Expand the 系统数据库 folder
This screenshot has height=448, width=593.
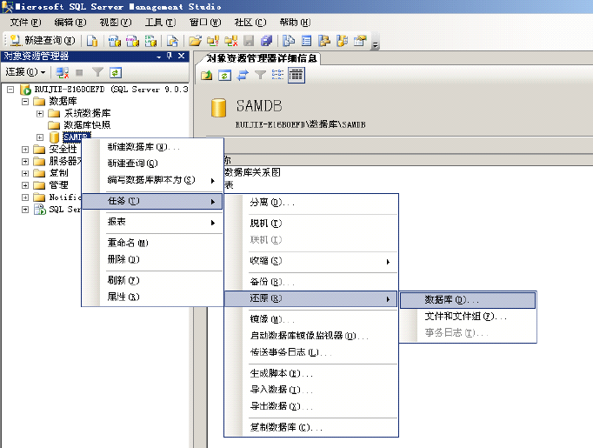40,113
